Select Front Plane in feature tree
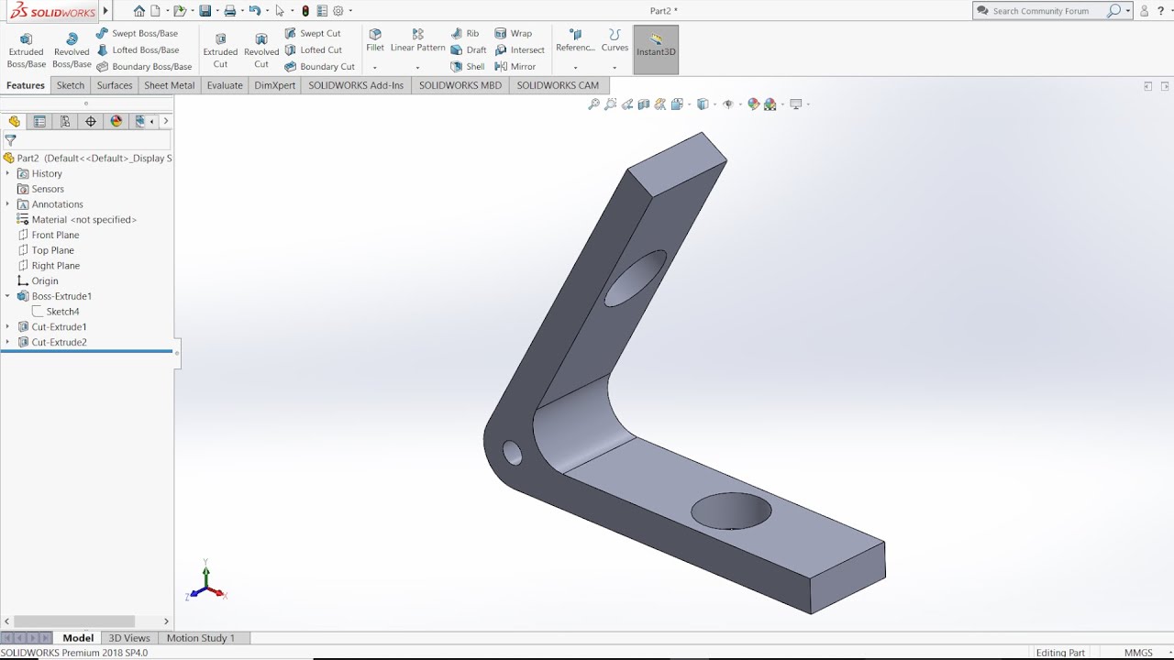Viewport: 1174px width, 660px height. coord(55,235)
